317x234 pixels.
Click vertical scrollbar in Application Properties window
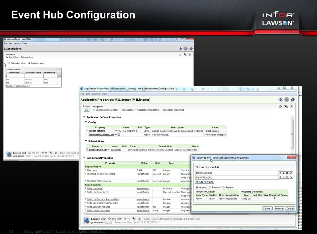click(x=292, y=133)
